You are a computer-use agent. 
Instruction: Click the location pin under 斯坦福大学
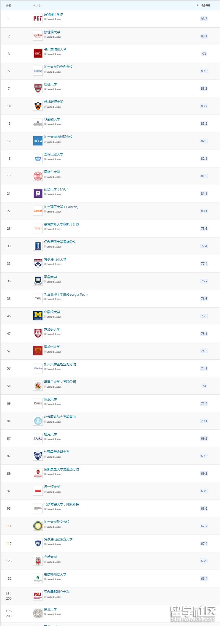[45, 37]
